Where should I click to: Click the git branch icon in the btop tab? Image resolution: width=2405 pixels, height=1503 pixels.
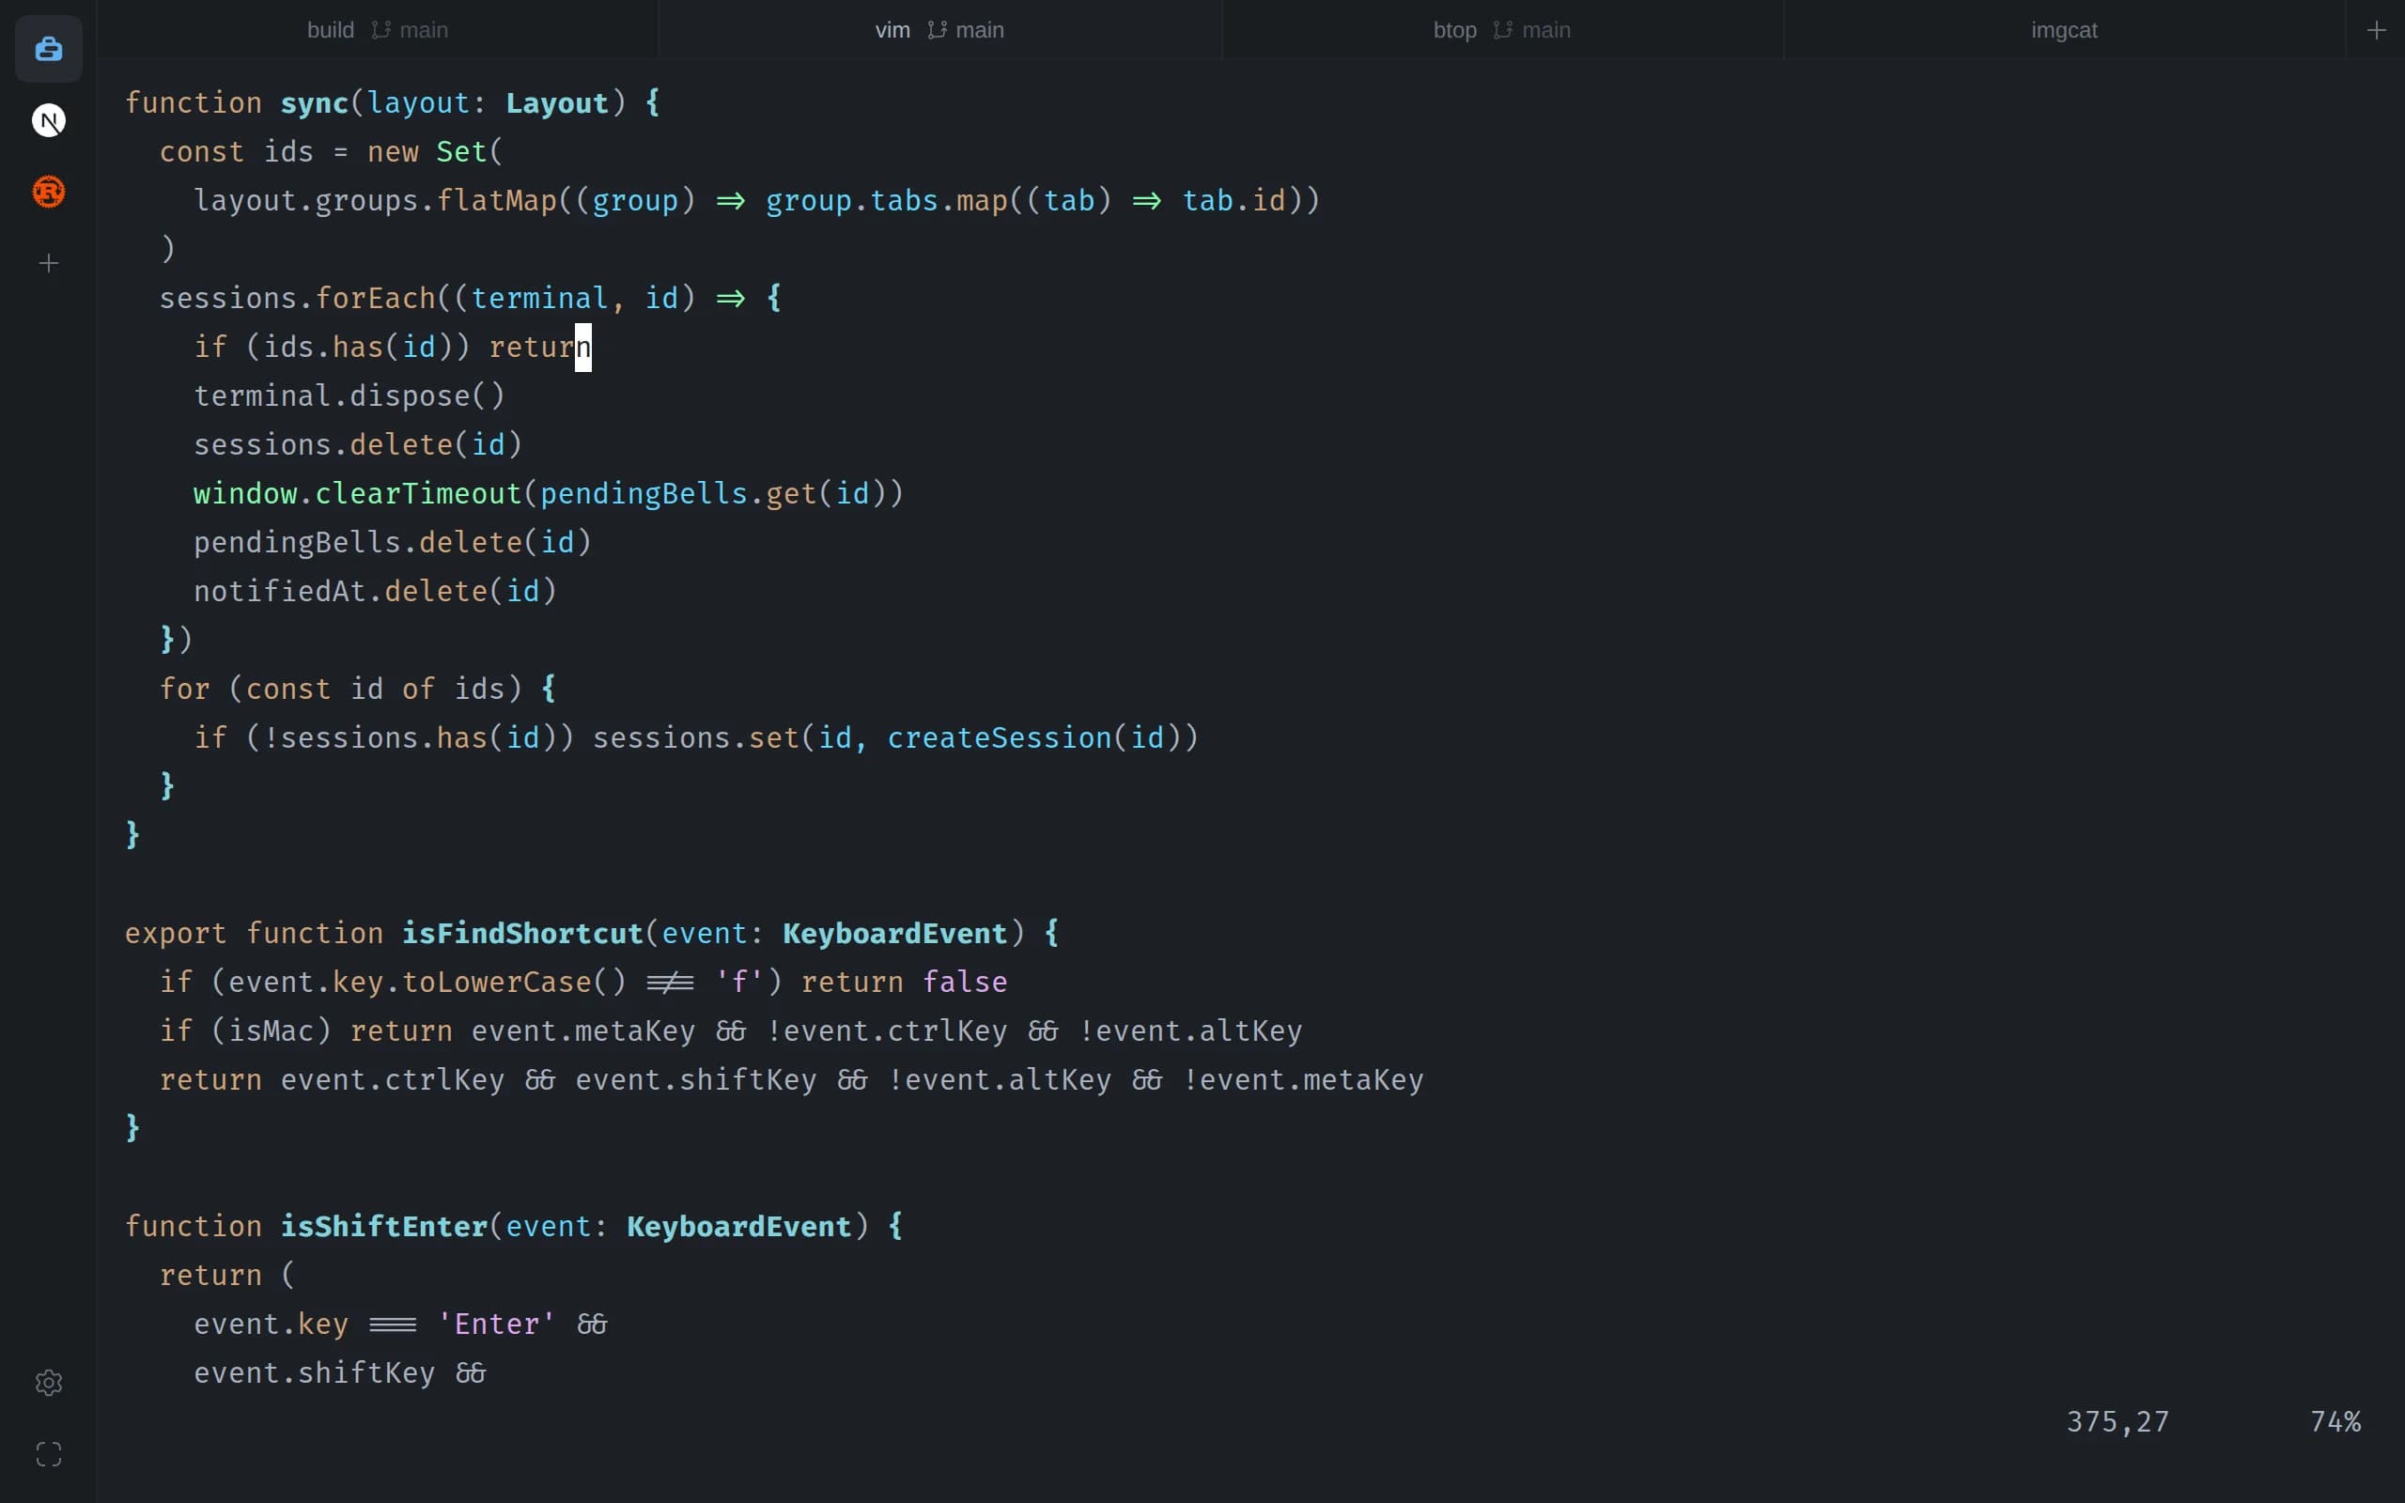[1501, 30]
